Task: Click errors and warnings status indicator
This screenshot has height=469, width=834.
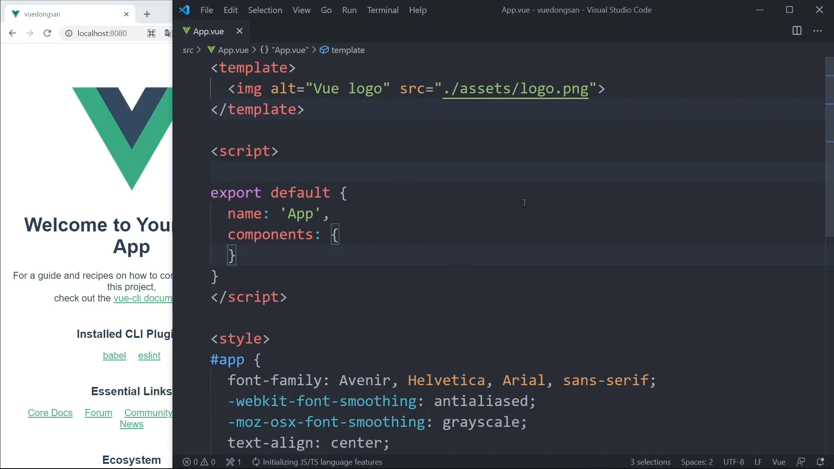Action: click(x=199, y=462)
